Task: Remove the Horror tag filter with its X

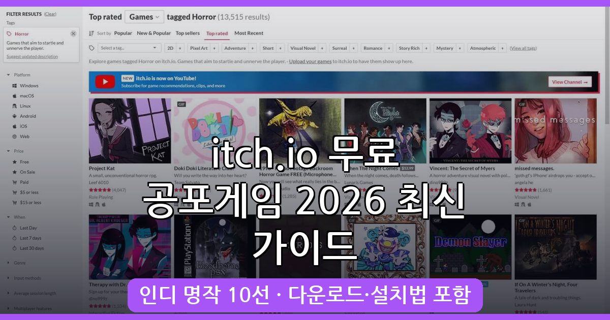Action: click(x=73, y=34)
